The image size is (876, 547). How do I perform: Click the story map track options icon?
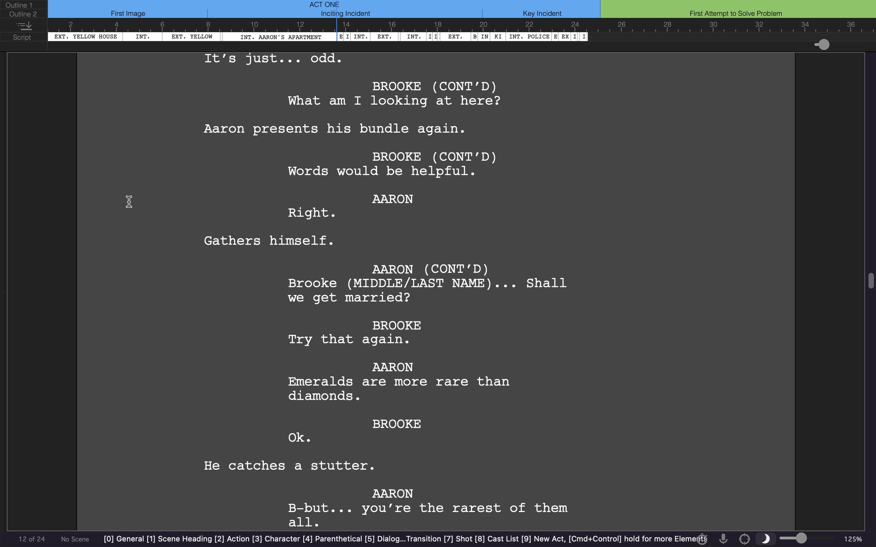pyautogui.click(x=24, y=25)
